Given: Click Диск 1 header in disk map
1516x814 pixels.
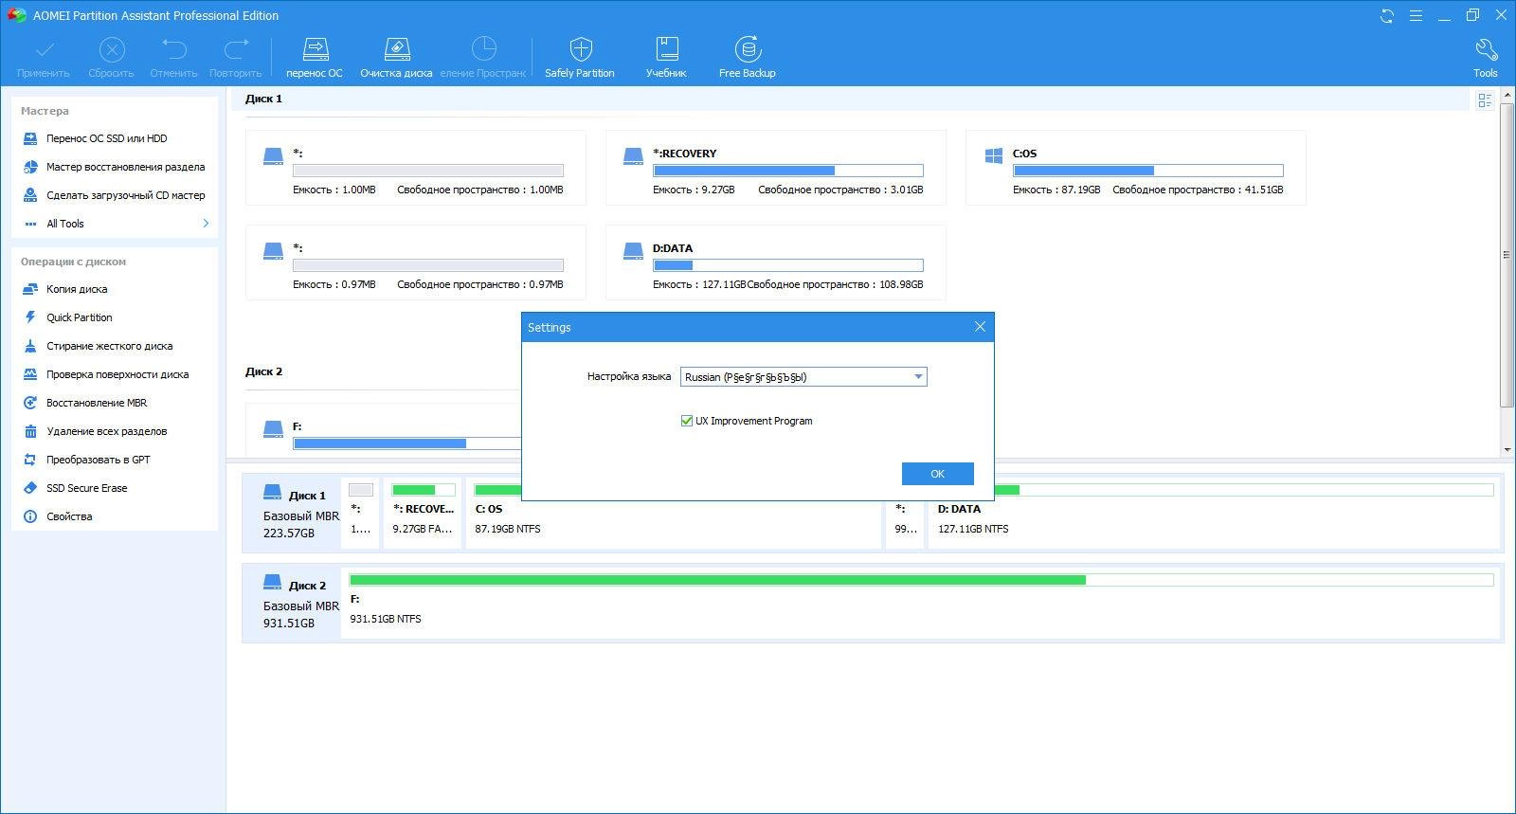Looking at the screenshot, I should tap(292, 513).
